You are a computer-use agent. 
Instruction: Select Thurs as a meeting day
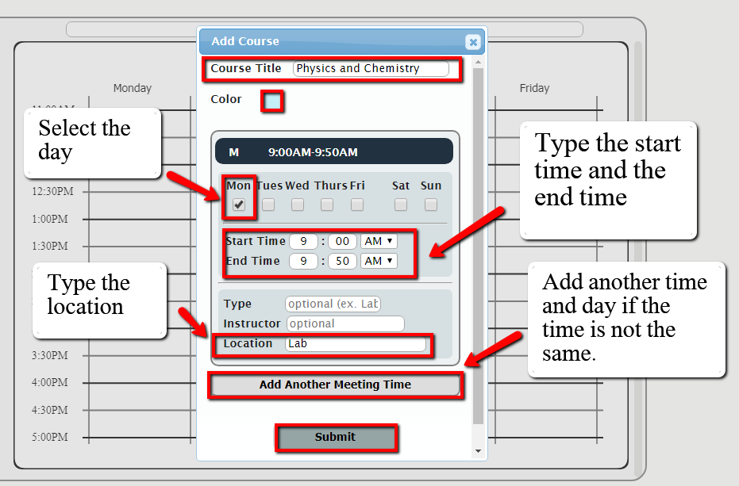(x=327, y=205)
